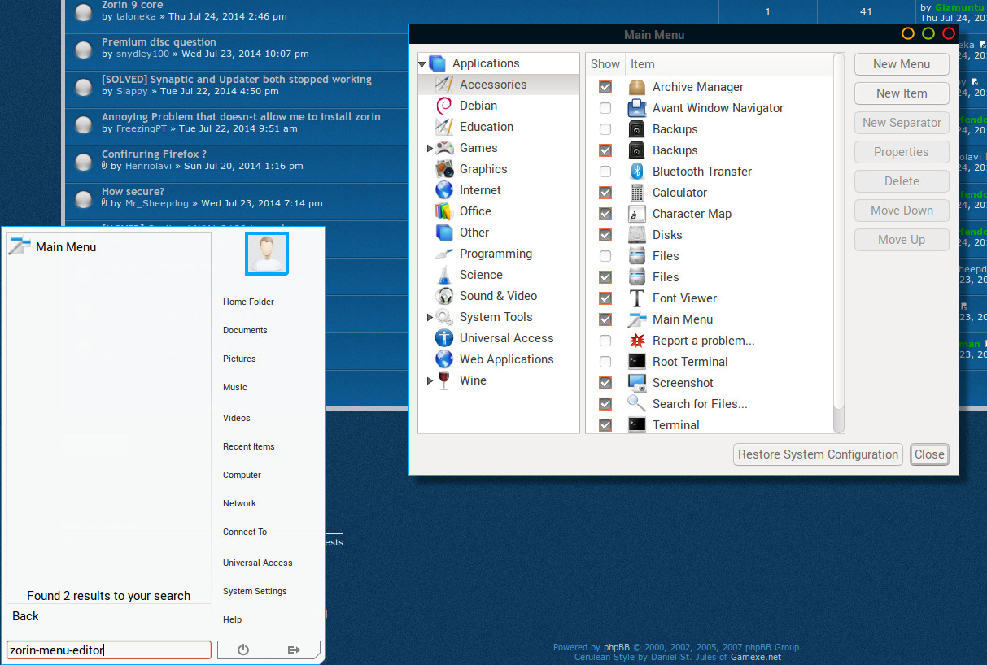Select the Font Viewer icon
Image resolution: width=987 pixels, height=665 pixels.
(637, 298)
